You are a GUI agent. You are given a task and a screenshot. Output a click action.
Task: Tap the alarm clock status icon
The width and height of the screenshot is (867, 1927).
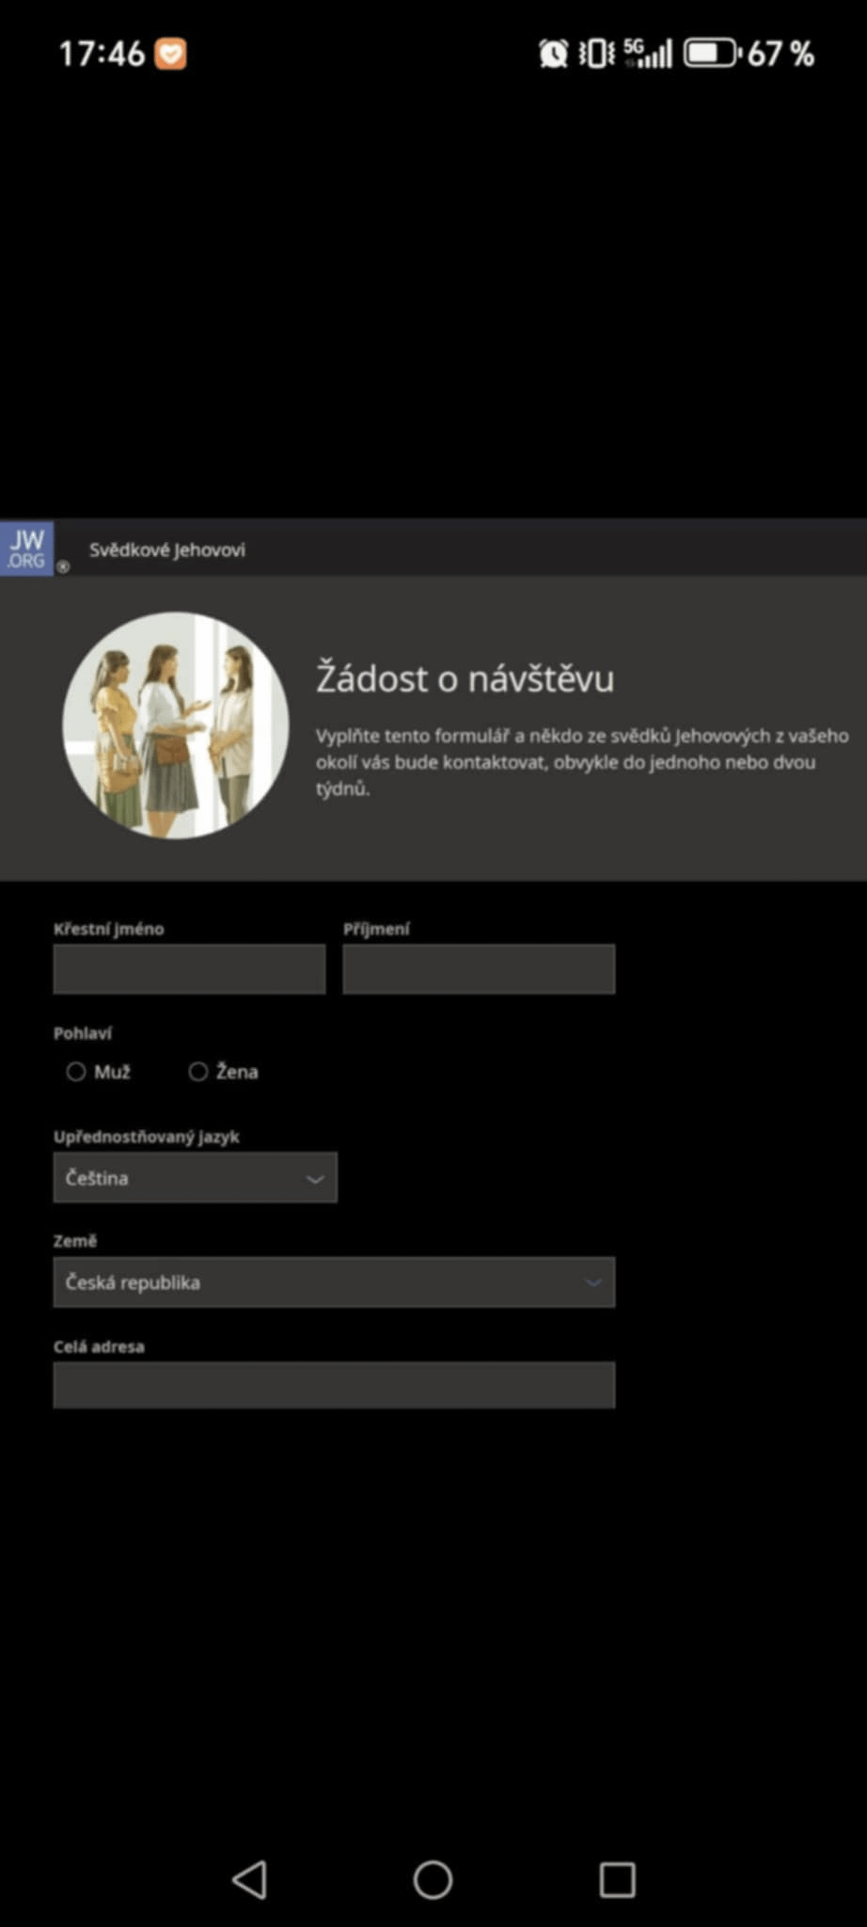point(553,54)
